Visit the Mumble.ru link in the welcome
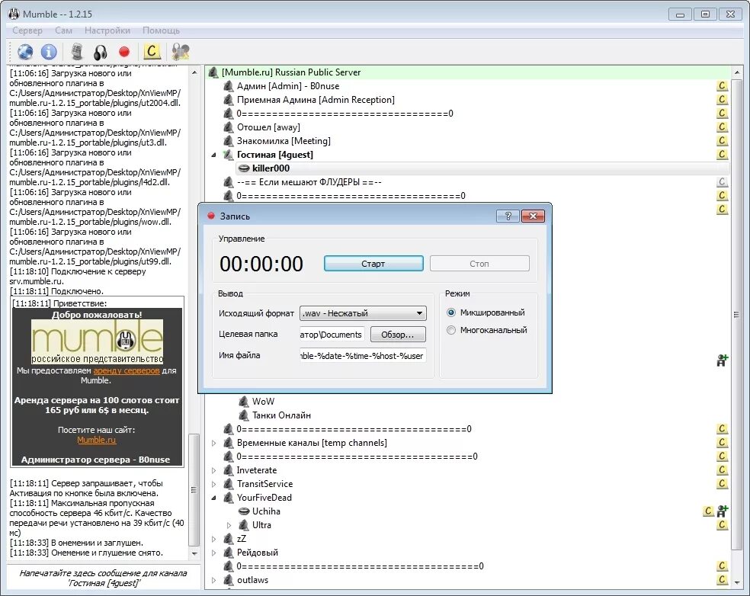The image size is (750, 596). 97,440
